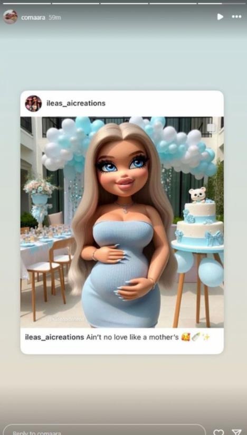247x435 pixels.
Task: Tap ileas_aicreations name in the caption
Action: pyautogui.click(x=54, y=337)
